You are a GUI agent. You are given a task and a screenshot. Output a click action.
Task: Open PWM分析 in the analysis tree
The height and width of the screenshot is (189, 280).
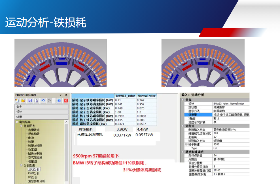34,173
